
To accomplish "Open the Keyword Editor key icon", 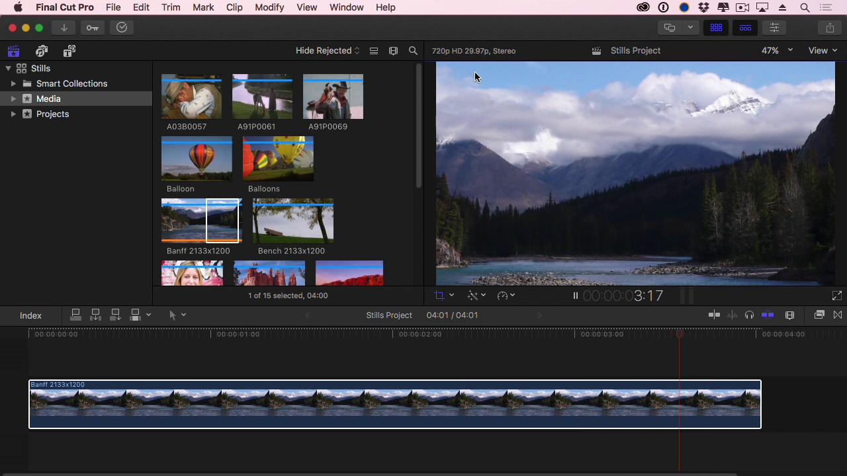I will pyautogui.click(x=93, y=28).
